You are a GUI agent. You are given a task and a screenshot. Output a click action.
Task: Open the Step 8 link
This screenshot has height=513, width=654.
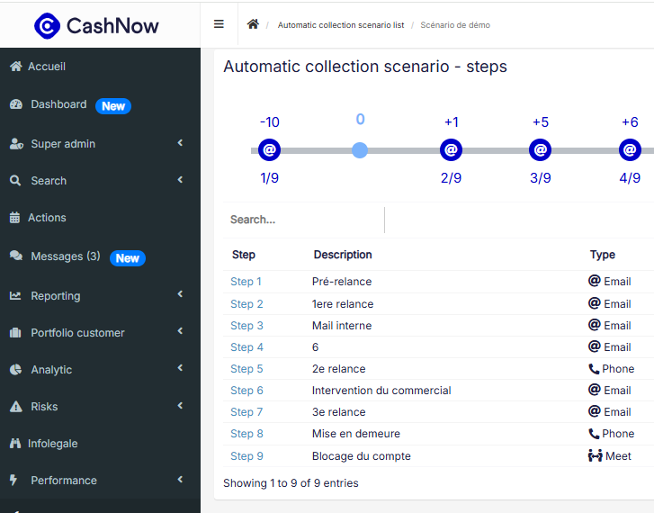click(x=246, y=434)
